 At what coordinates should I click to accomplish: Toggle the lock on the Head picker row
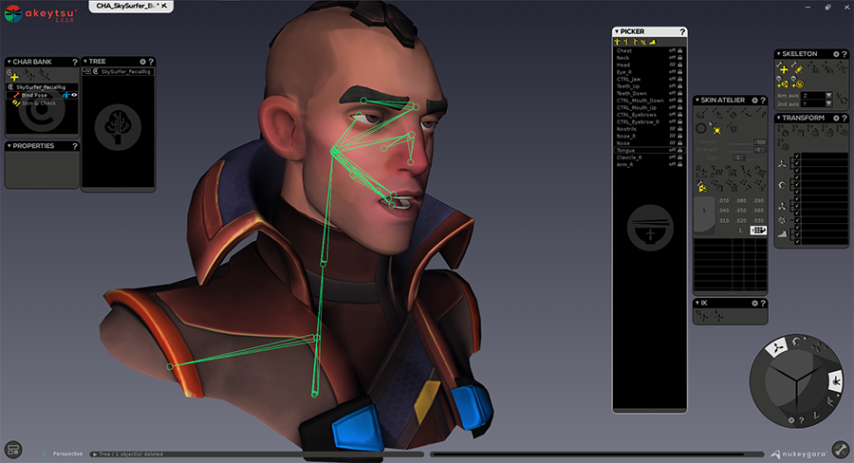click(679, 65)
